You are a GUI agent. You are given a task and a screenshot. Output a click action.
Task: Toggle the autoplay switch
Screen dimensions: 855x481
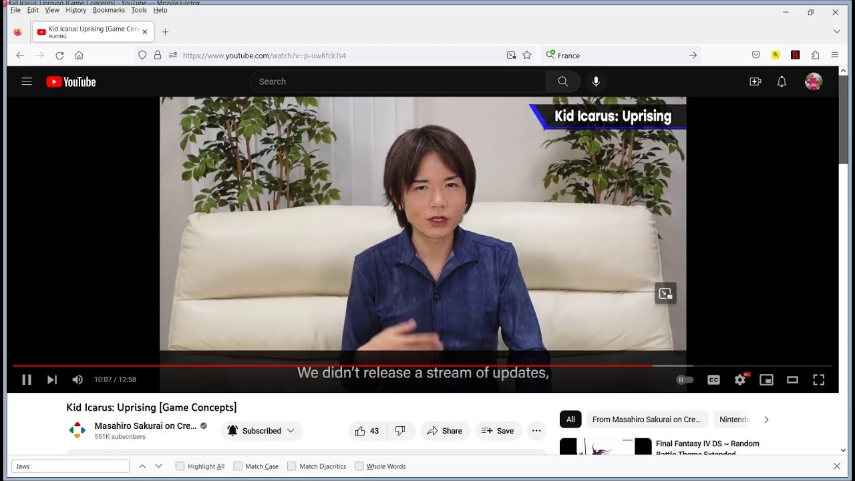click(685, 379)
